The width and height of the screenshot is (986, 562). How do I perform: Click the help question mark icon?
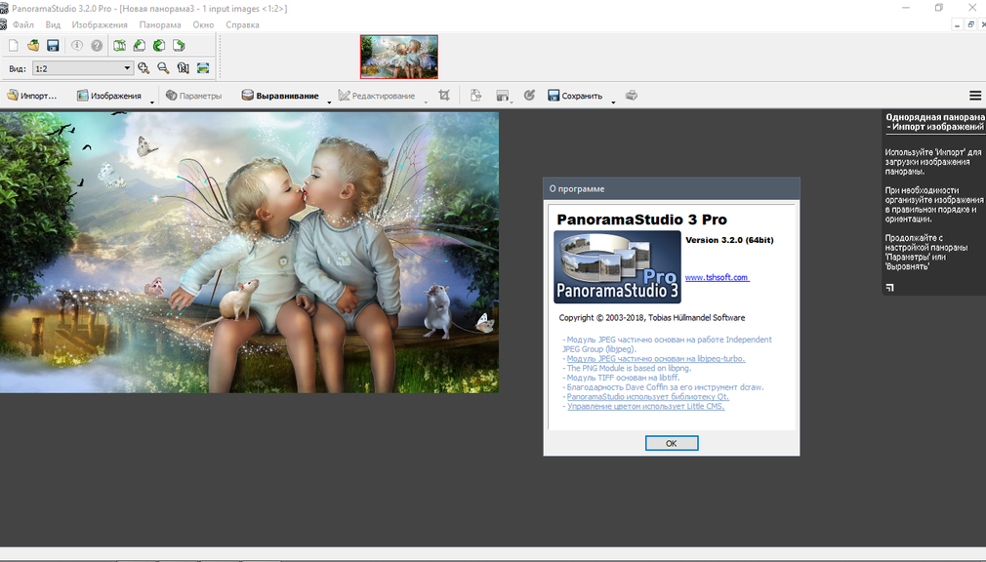[x=97, y=45]
